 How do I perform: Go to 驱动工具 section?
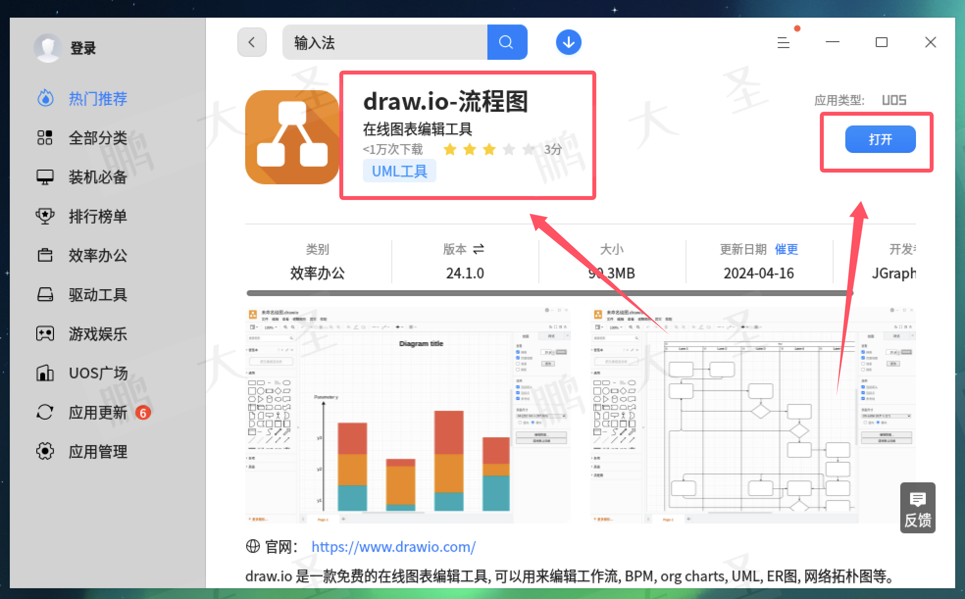pos(97,295)
